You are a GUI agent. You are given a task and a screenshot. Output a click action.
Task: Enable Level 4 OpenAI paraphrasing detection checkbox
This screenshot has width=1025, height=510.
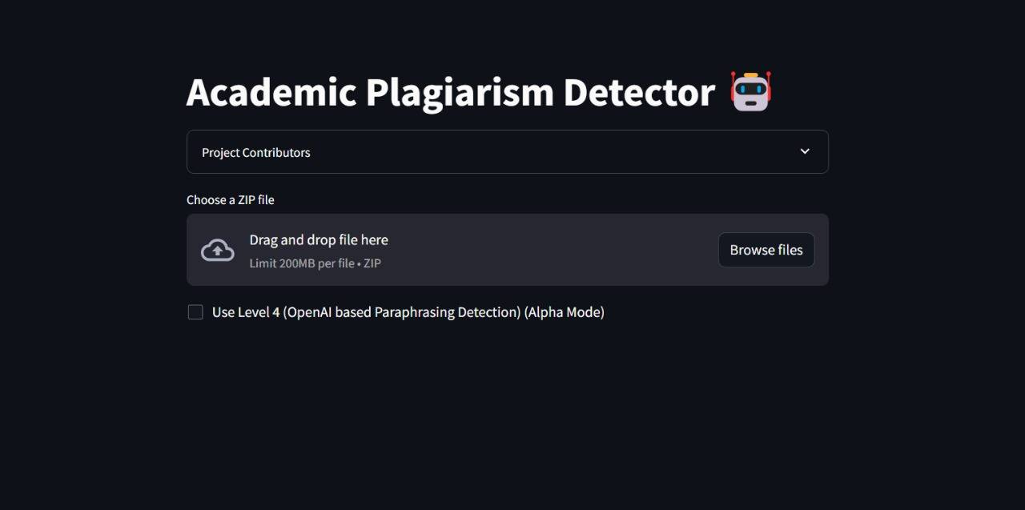coord(195,312)
